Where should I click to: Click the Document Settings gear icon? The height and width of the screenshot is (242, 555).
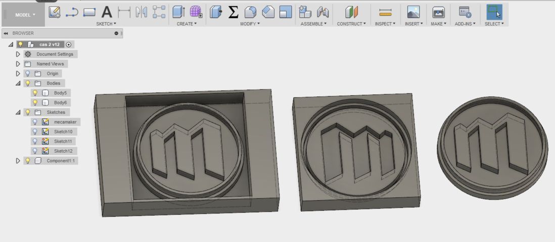(x=28, y=54)
